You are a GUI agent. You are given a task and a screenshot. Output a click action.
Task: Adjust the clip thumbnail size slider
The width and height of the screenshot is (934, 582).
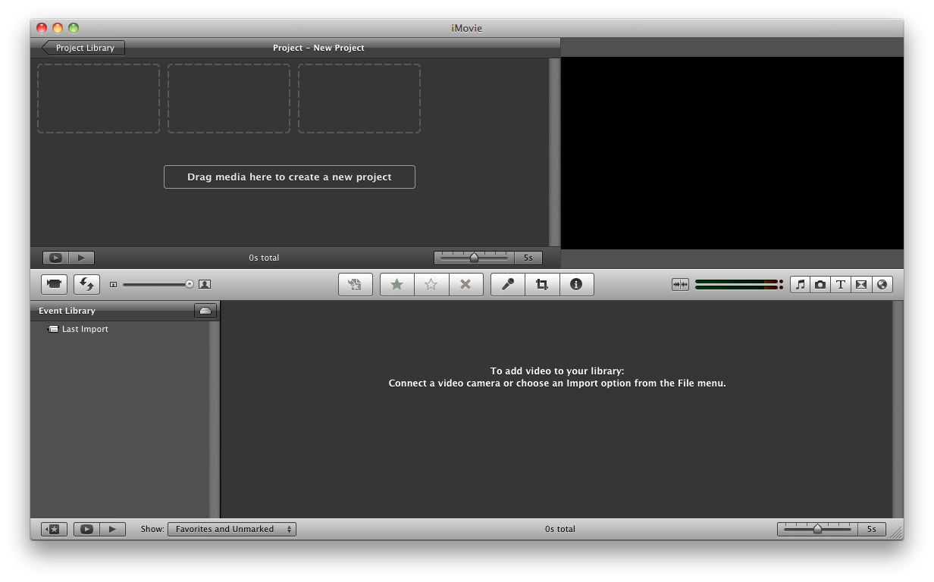(x=158, y=284)
